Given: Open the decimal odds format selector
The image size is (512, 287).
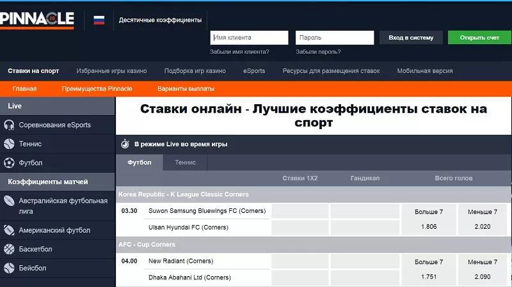Looking at the screenshot, I should [x=160, y=20].
